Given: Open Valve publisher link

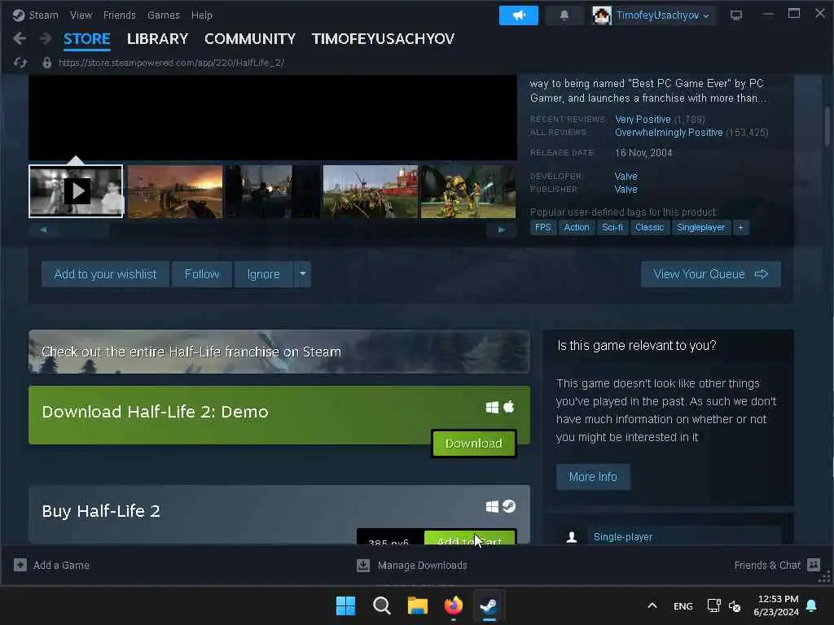Looking at the screenshot, I should 626,189.
